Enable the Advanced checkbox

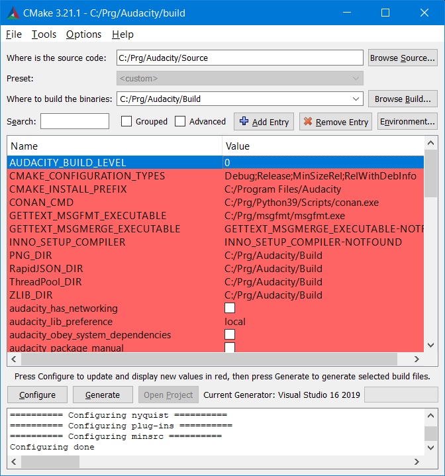(x=180, y=121)
